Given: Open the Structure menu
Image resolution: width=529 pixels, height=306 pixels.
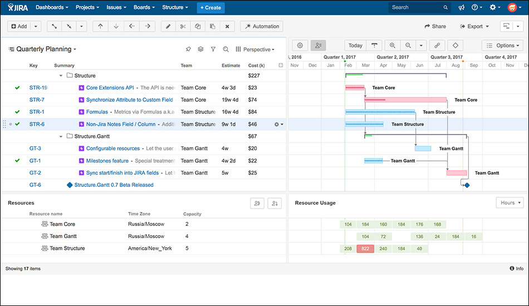Looking at the screenshot, I should (x=175, y=7).
